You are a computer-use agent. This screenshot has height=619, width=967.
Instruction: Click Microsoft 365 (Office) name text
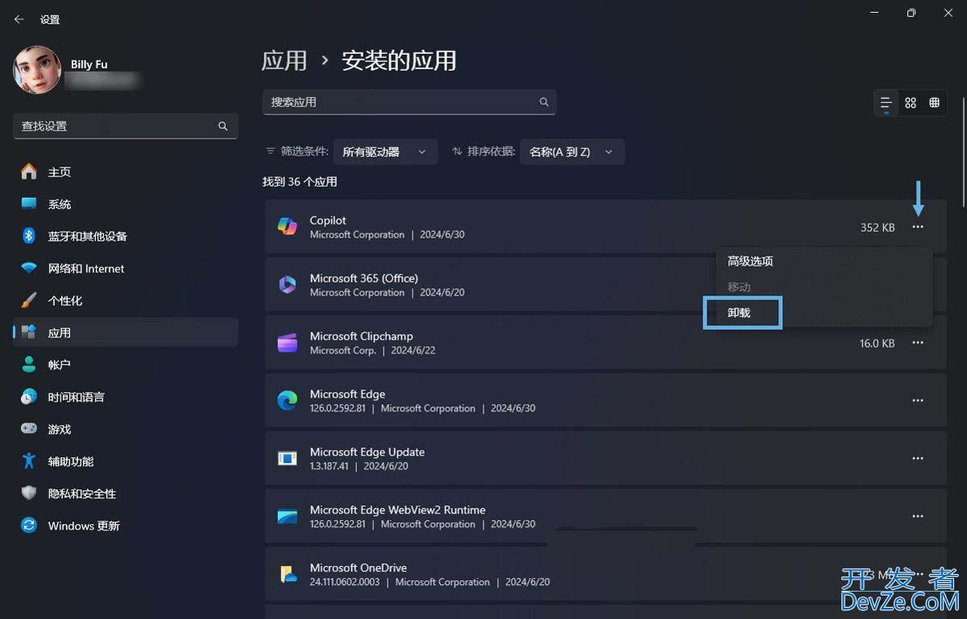364,279
